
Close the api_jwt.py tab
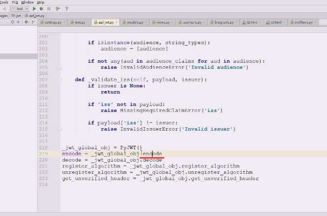117,22
